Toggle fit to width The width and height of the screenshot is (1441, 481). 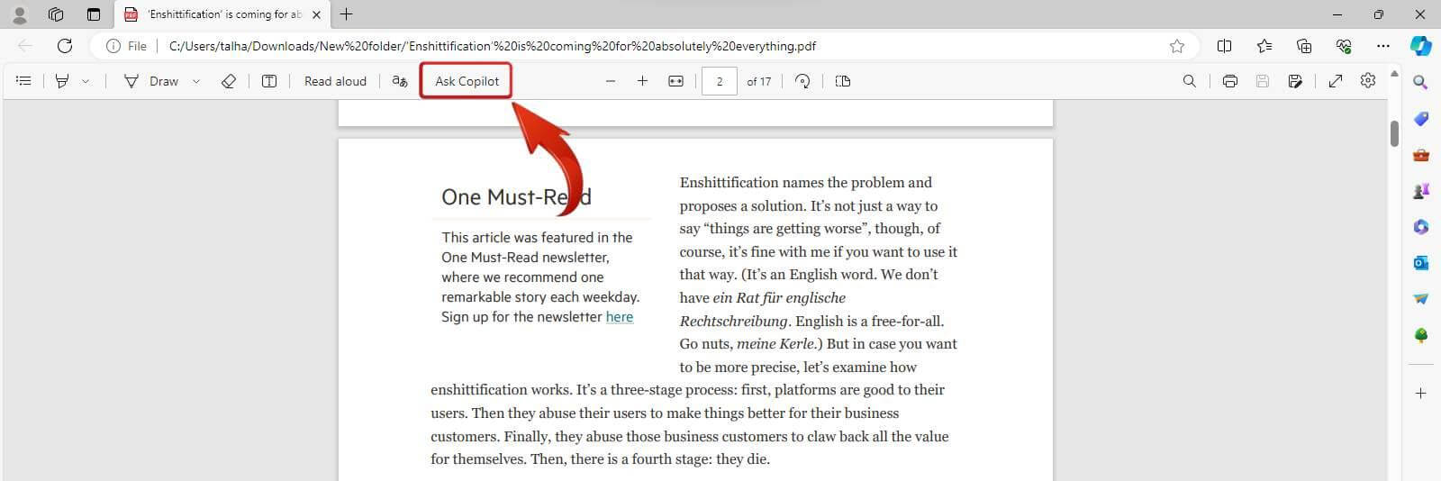coord(675,81)
